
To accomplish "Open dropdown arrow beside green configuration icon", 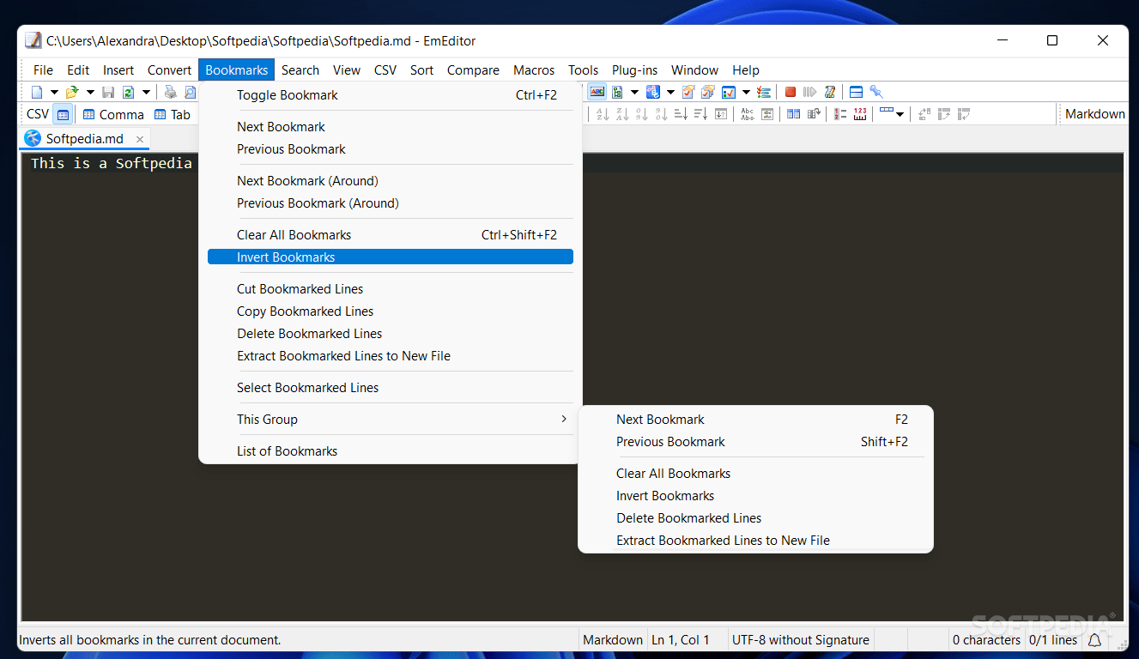I will click(x=634, y=93).
